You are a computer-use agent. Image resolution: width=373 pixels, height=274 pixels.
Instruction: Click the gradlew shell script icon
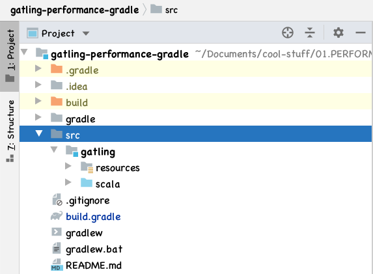(x=57, y=232)
